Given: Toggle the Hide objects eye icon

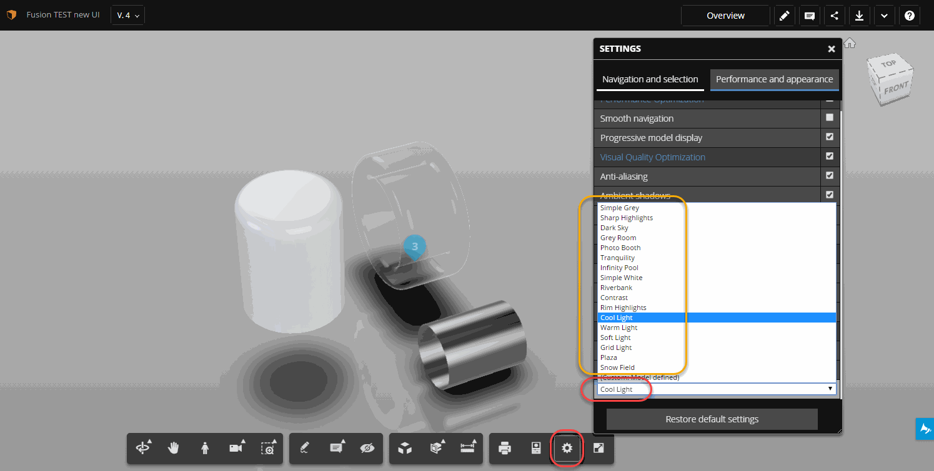Looking at the screenshot, I should [x=368, y=448].
